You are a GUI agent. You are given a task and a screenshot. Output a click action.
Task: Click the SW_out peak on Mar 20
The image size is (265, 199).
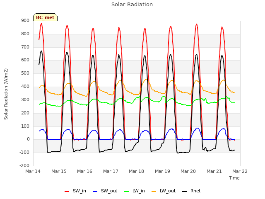tap(197, 128)
